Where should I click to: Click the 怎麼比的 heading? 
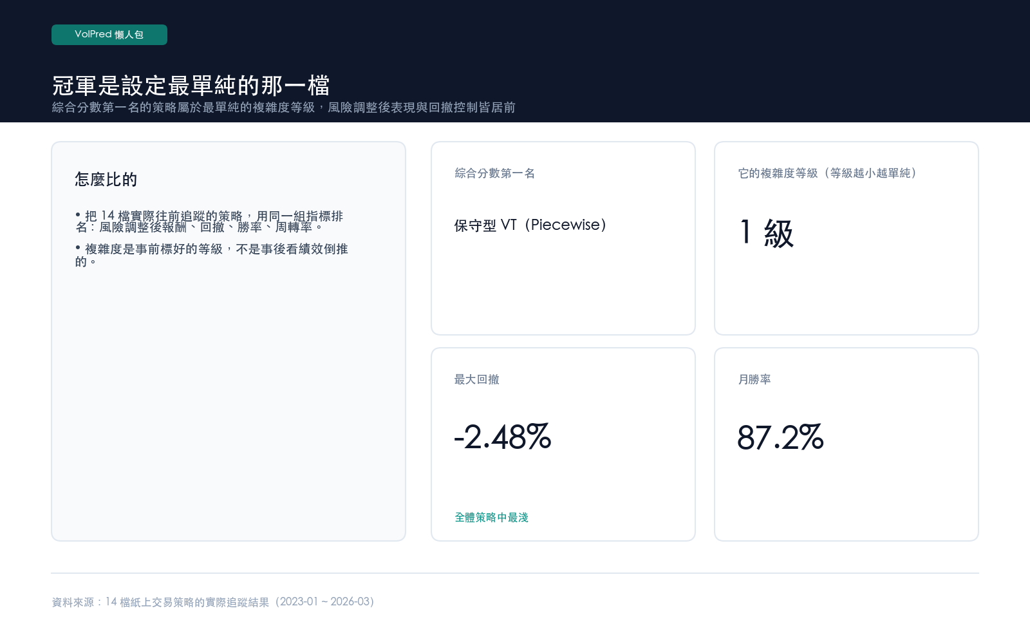106,180
